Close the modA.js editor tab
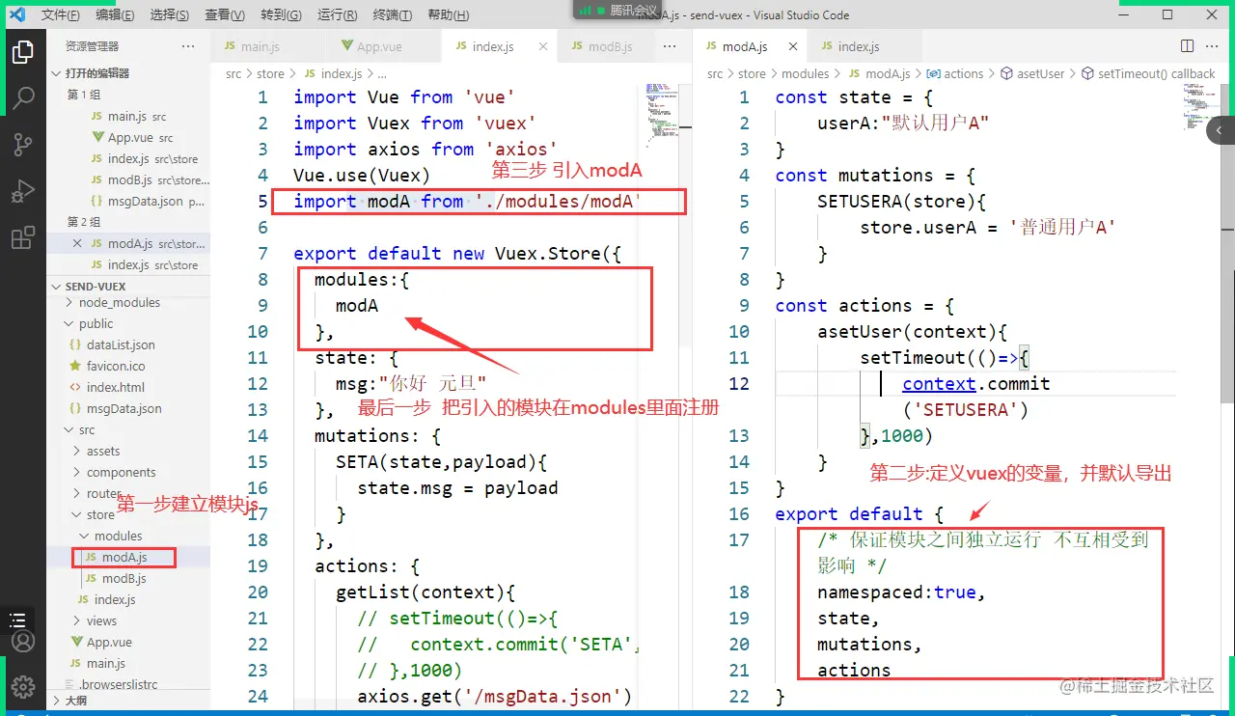Image resolution: width=1235 pixels, height=716 pixels. [x=793, y=46]
